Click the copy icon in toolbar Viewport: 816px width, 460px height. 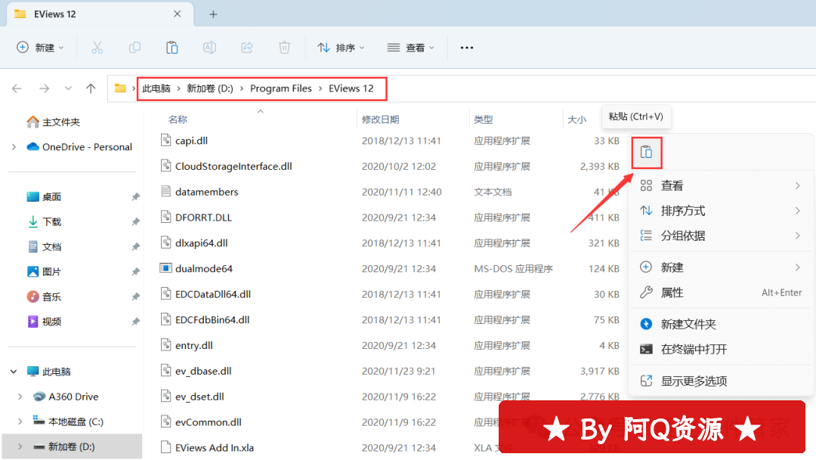pos(134,48)
